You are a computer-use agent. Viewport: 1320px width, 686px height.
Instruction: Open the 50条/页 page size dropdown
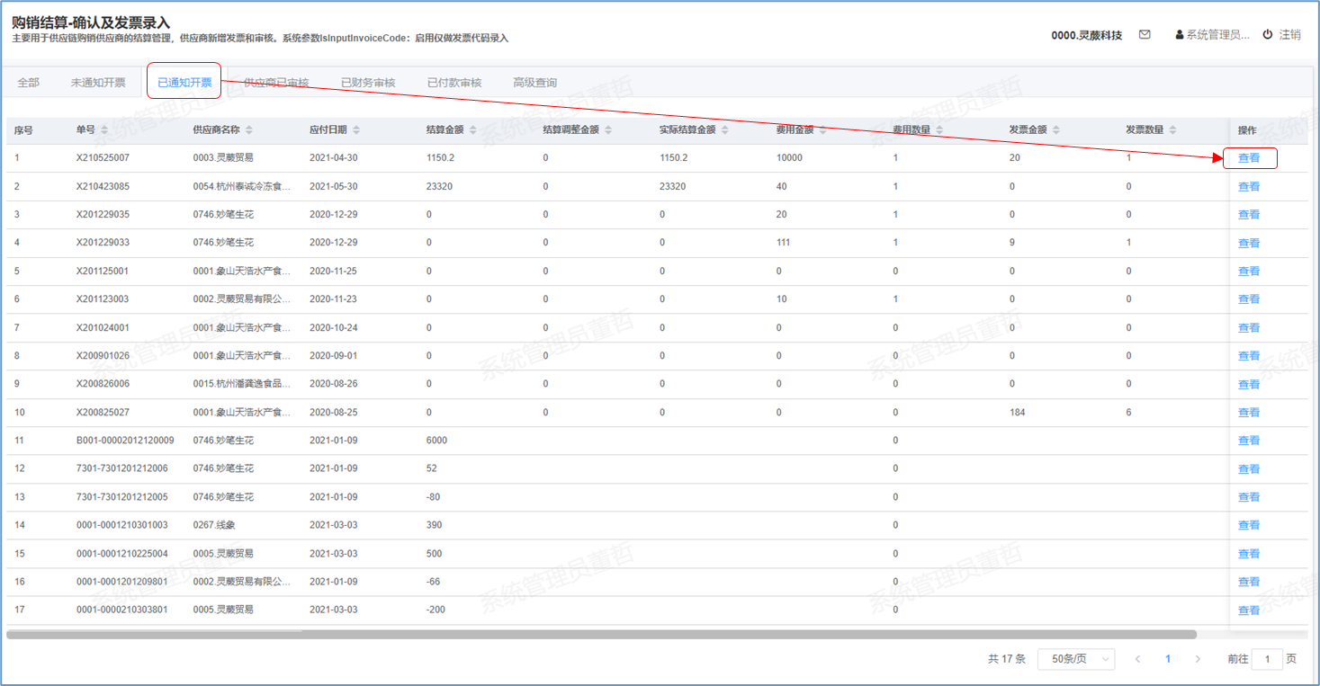coord(1075,659)
